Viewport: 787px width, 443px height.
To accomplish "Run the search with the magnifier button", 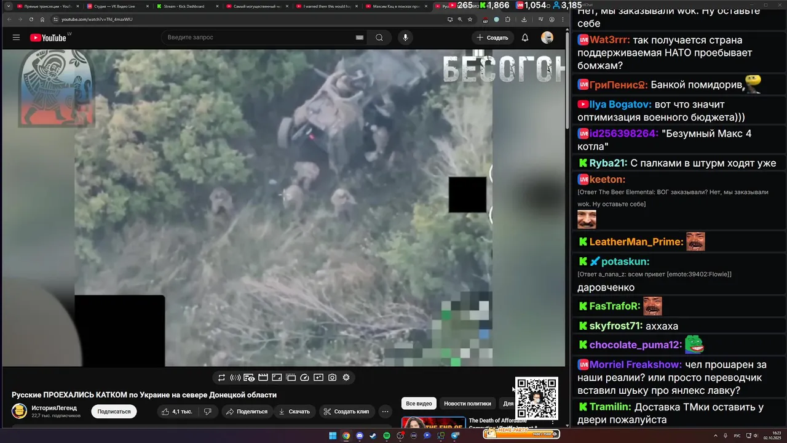I will click(x=379, y=38).
